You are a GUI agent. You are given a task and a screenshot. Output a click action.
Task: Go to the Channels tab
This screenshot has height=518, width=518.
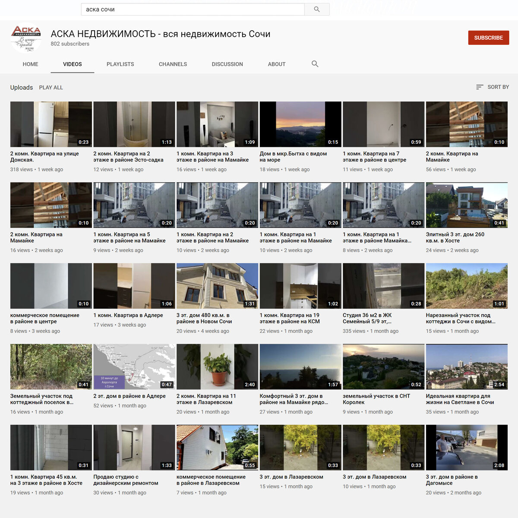point(173,64)
